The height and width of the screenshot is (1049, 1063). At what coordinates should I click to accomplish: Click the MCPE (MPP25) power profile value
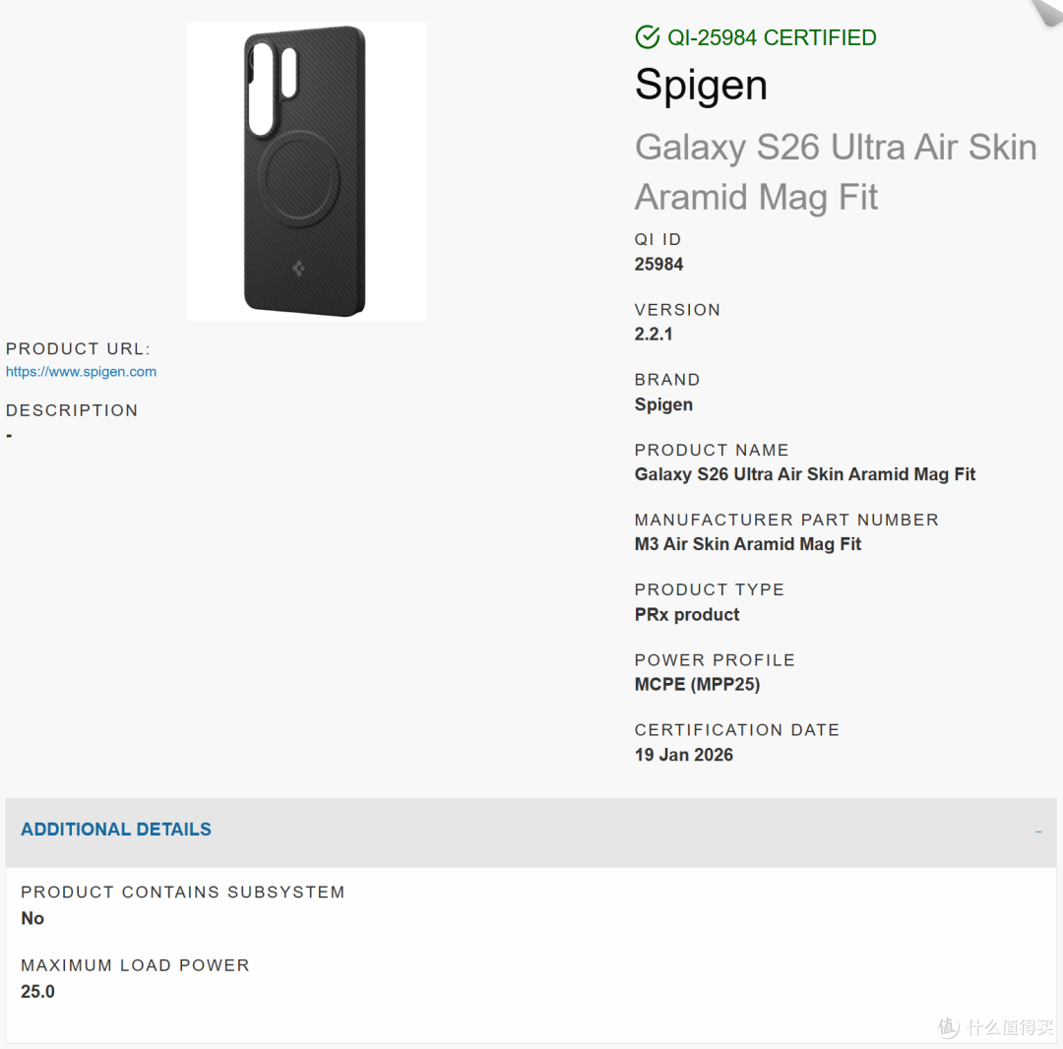pyautogui.click(x=697, y=685)
